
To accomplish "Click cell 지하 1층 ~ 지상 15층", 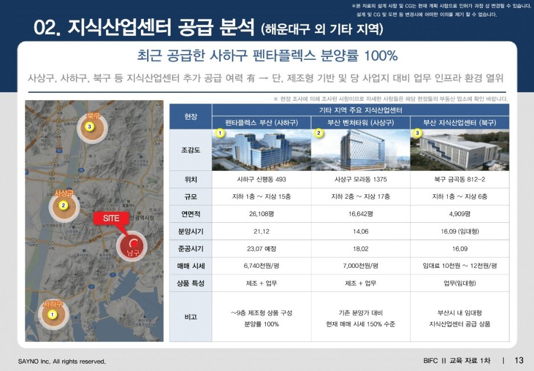I will (x=261, y=197).
